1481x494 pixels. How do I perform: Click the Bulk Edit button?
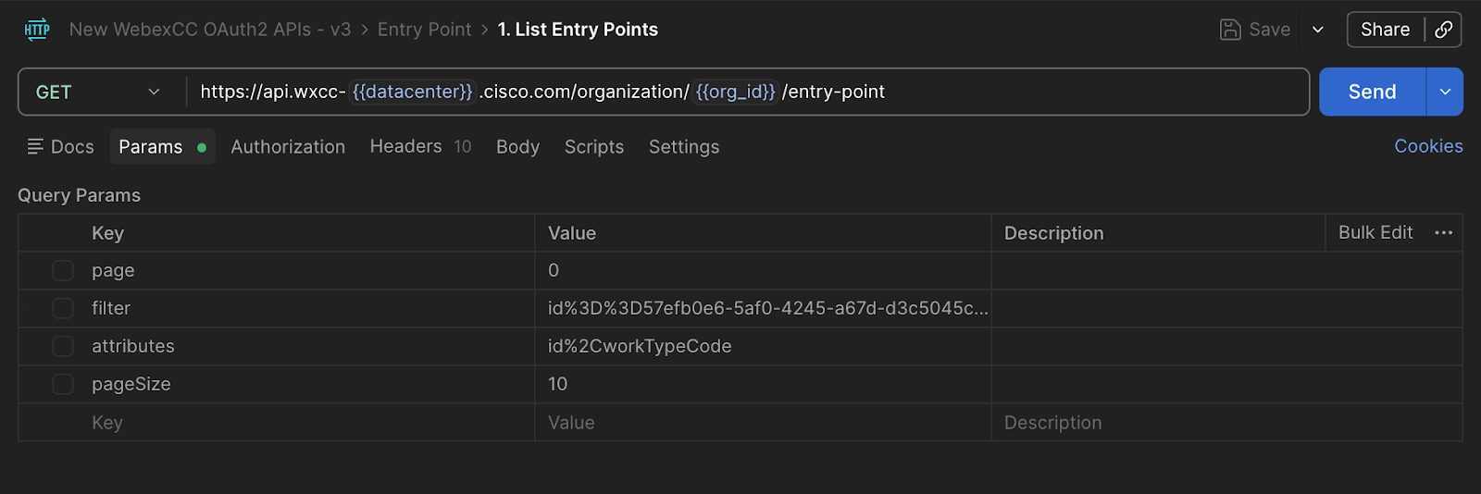(x=1375, y=233)
